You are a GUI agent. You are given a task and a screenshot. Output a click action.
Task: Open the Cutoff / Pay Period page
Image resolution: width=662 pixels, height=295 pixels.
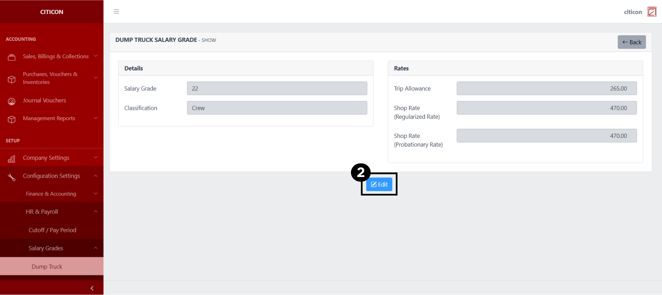coord(52,230)
